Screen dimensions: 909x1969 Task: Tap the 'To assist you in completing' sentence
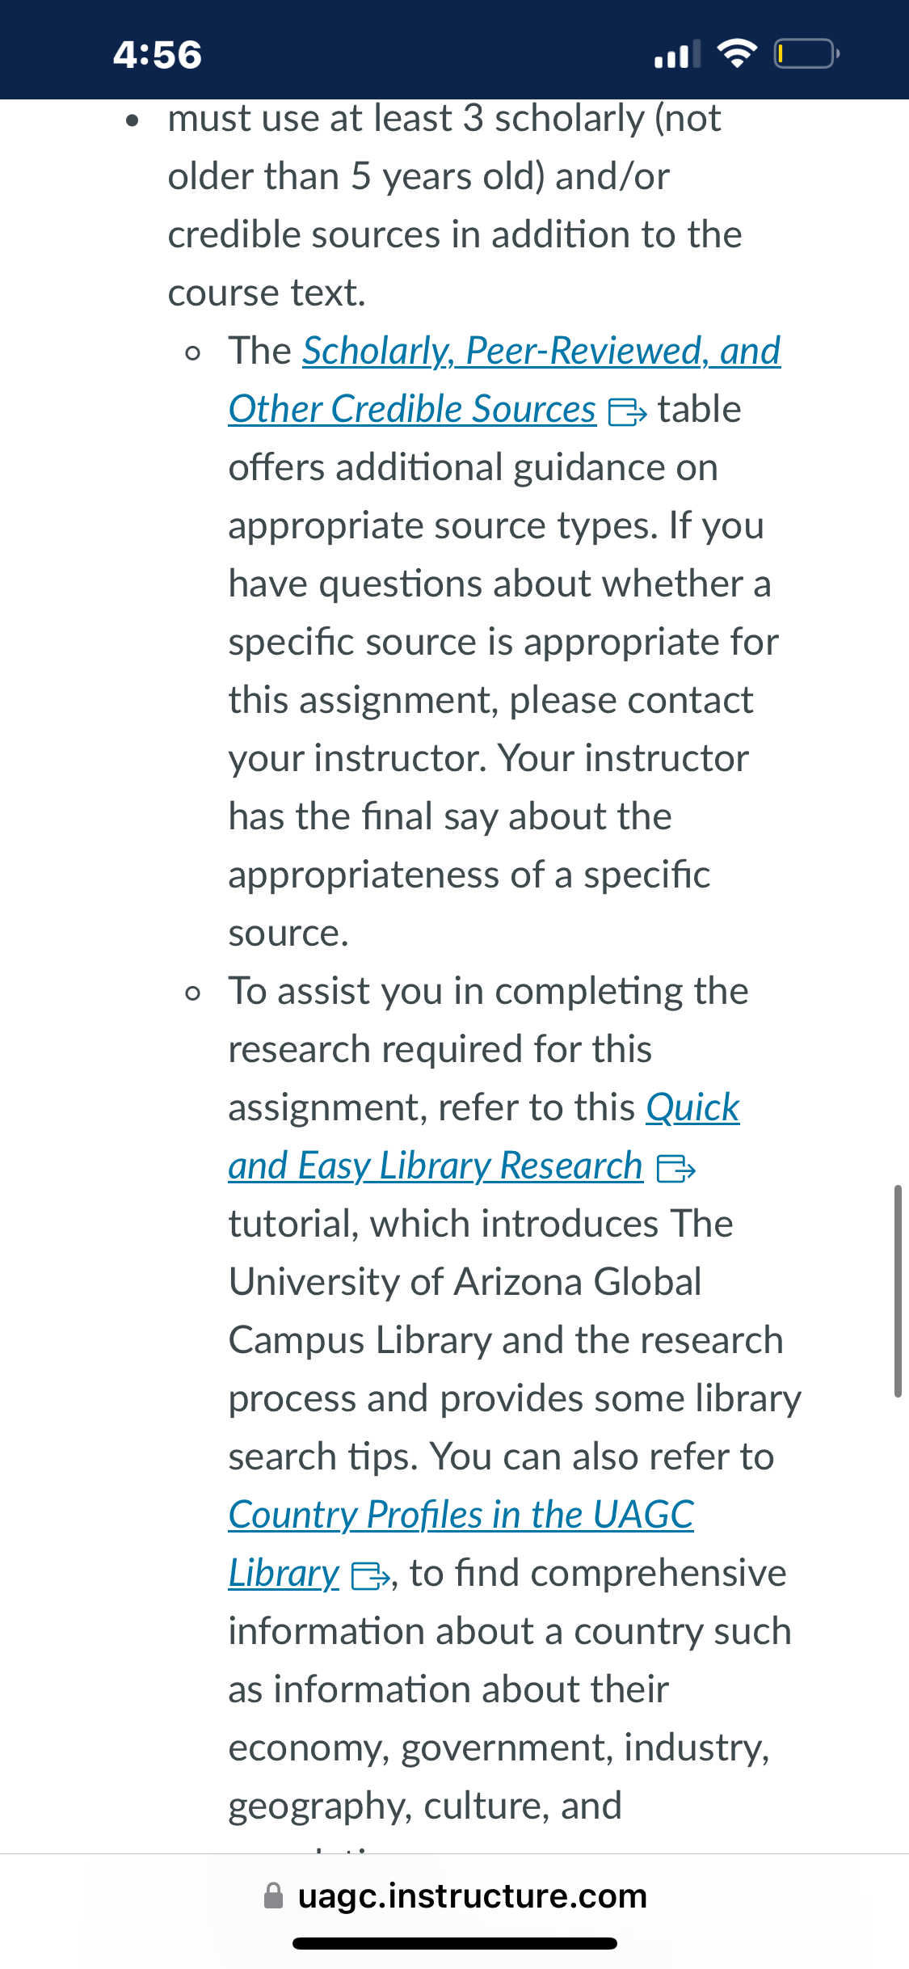pos(488,991)
